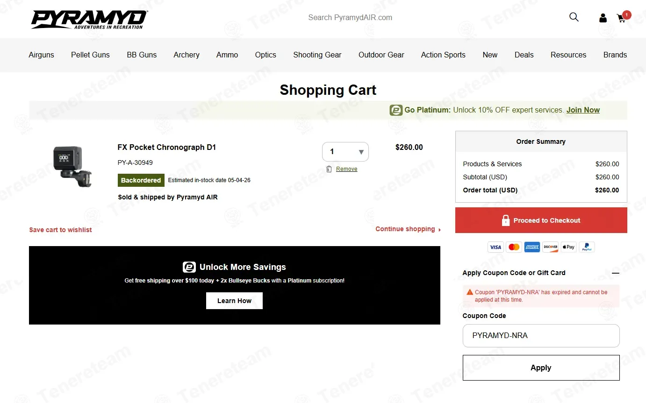Open the shopping cart icon

pyautogui.click(x=621, y=18)
